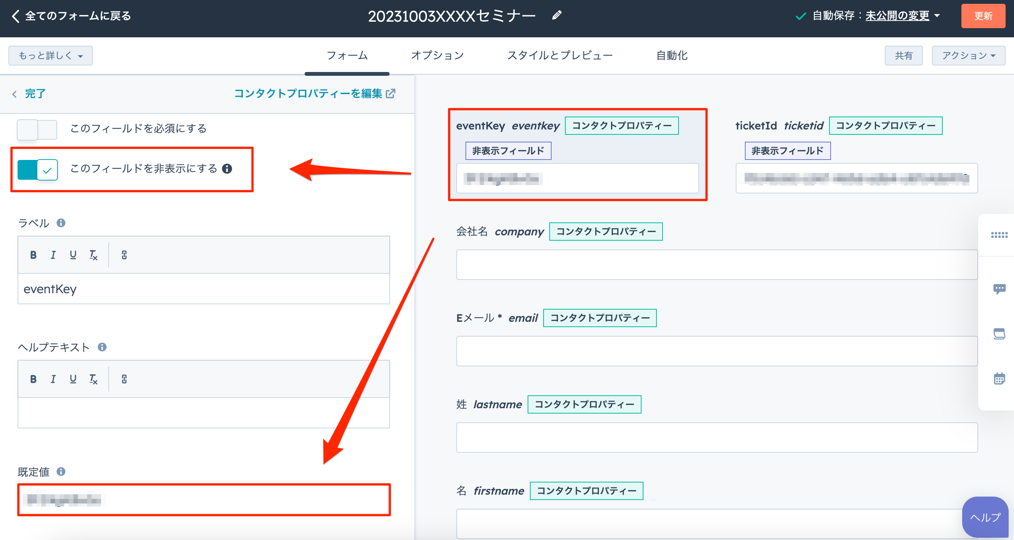Click the 既定値 default value input

click(204, 500)
